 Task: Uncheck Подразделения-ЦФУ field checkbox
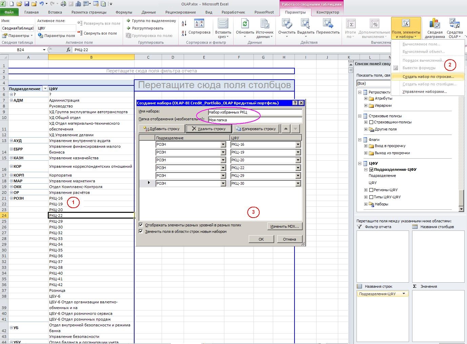(x=371, y=169)
